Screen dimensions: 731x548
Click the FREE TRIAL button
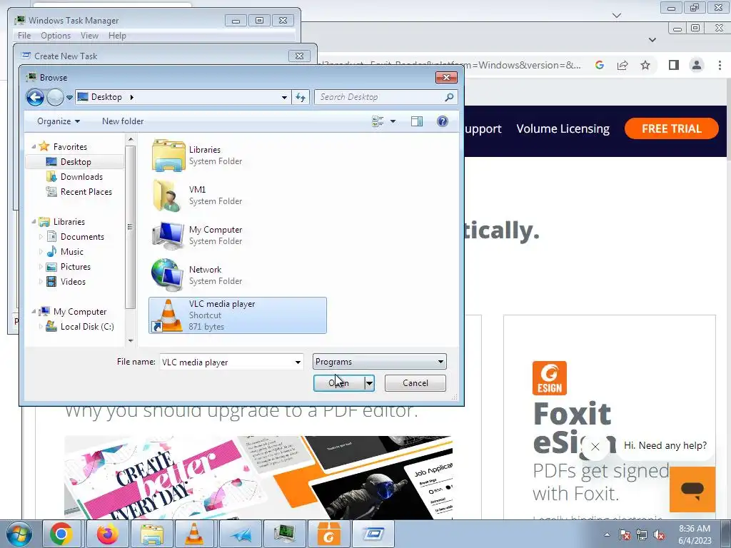coord(671,128)
